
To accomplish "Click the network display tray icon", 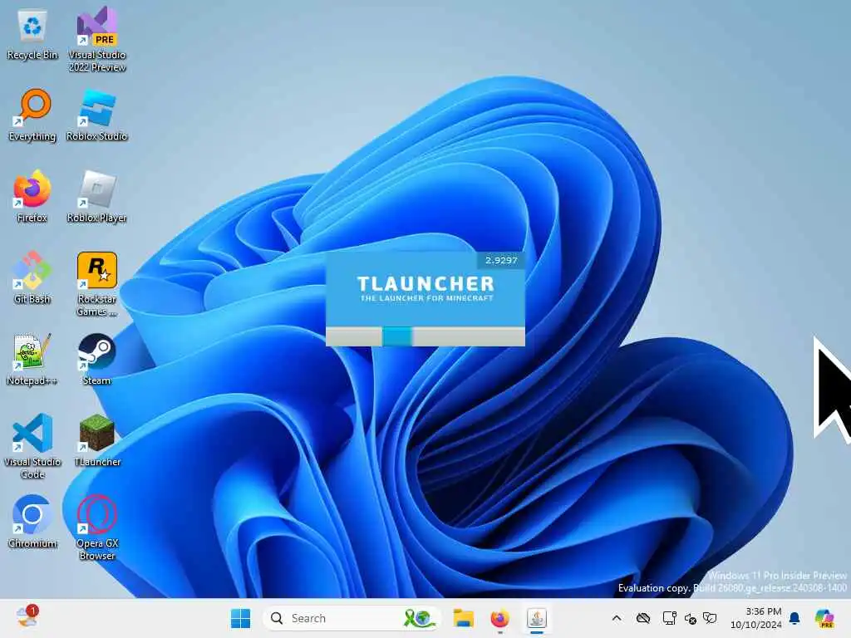I will [669, 618].
